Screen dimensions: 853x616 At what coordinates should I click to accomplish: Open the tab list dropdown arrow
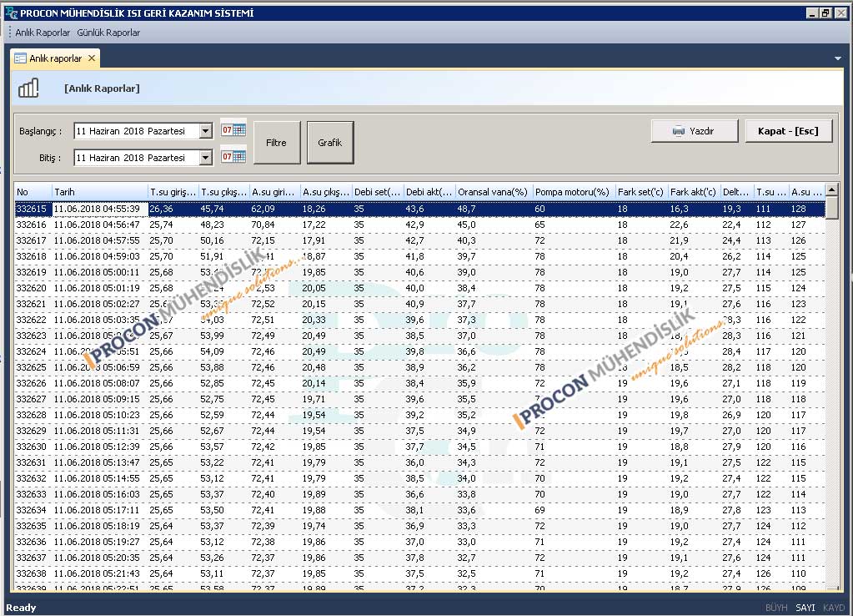(838, 58)
